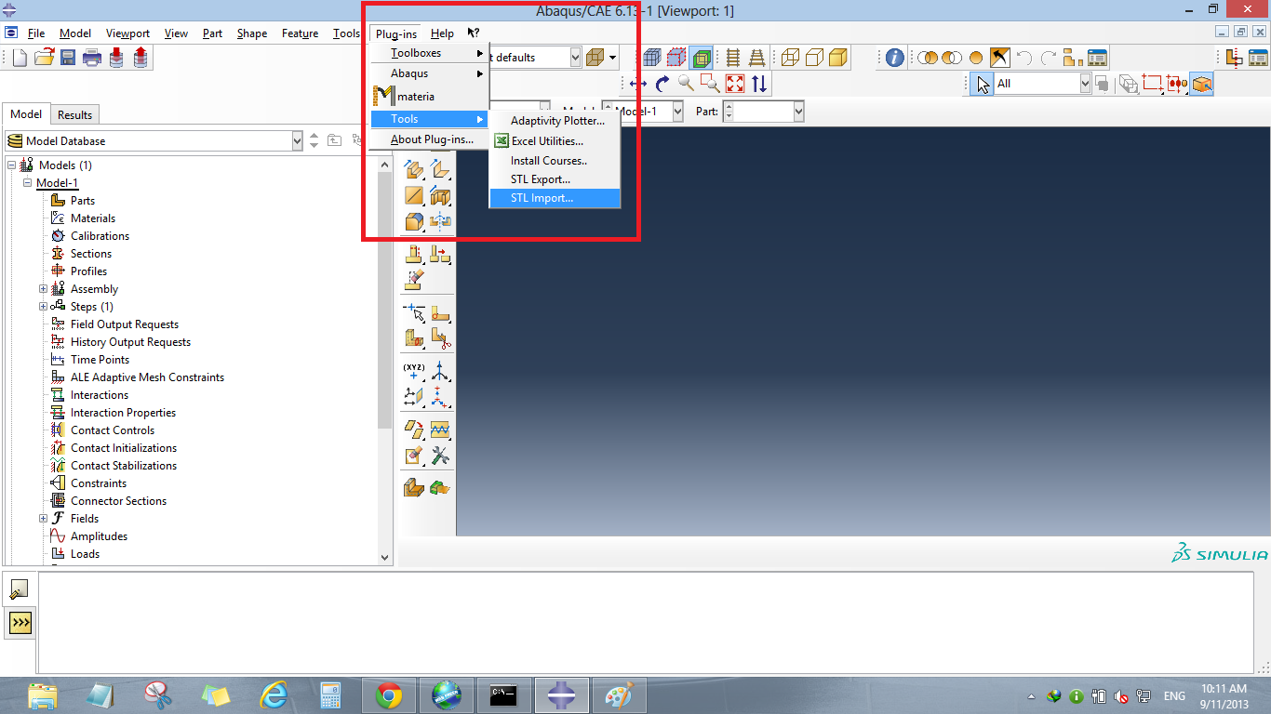Open Excel Utilities plug-in
Image resolution: width=1271 pixels, height=714 pixels.
[x=555, y=141]
